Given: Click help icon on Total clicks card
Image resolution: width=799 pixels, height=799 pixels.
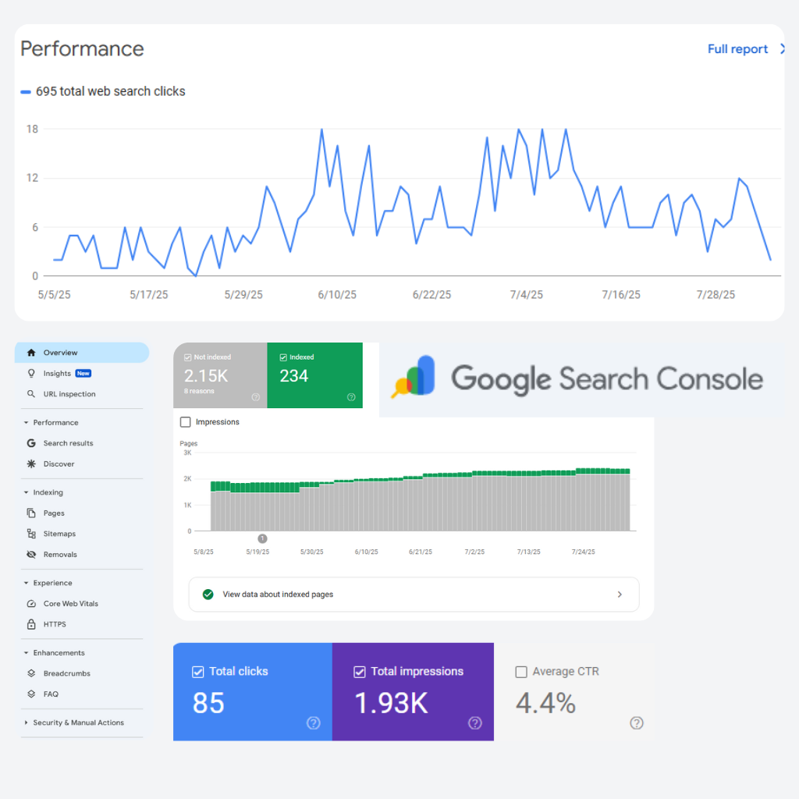Looking at the screenshot, I should (x=314, y=723).
